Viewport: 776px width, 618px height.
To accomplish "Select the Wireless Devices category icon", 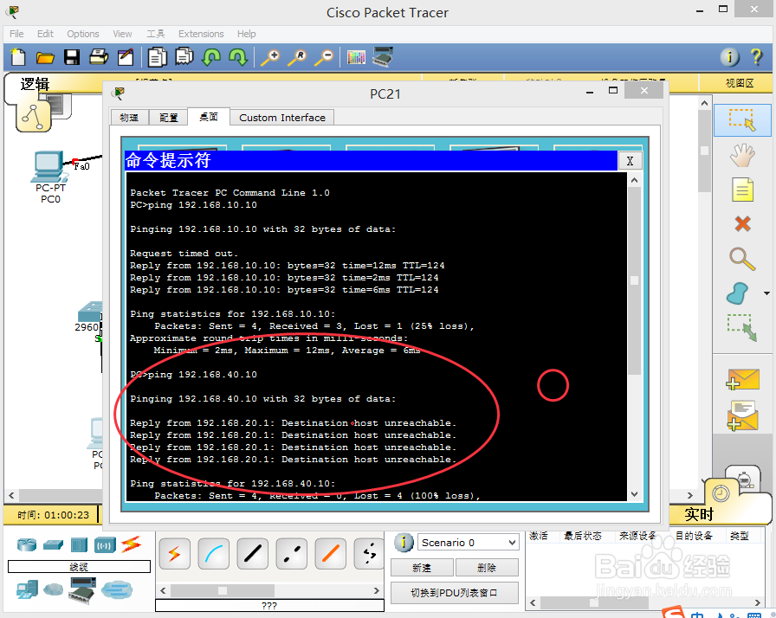I will [105, 544].
